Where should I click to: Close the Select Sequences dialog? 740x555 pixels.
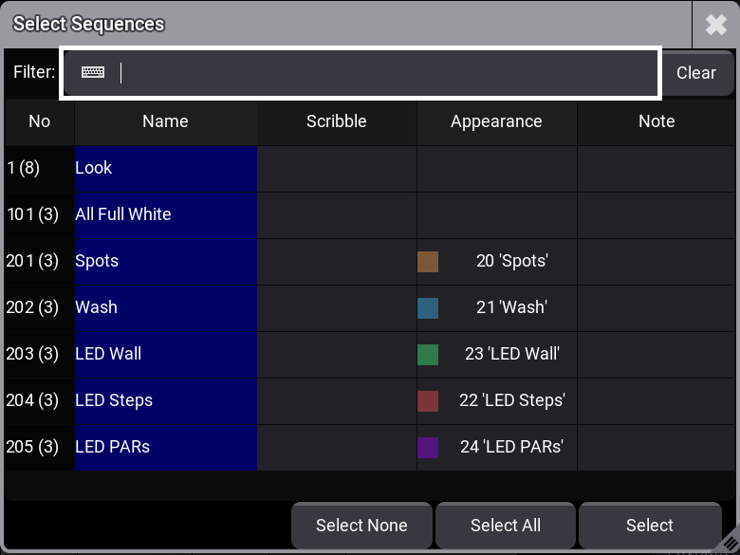715,25
